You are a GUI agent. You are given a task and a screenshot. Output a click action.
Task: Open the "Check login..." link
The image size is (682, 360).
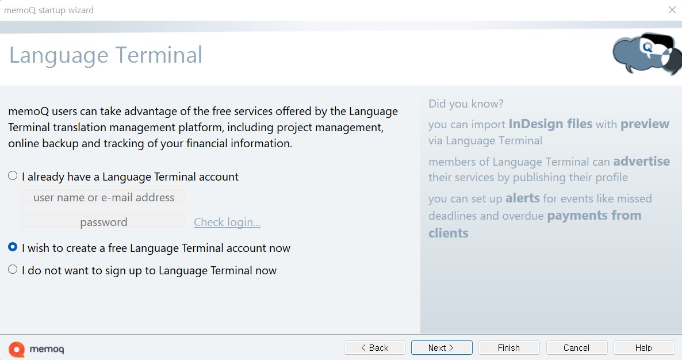click(x=227, y=222)
